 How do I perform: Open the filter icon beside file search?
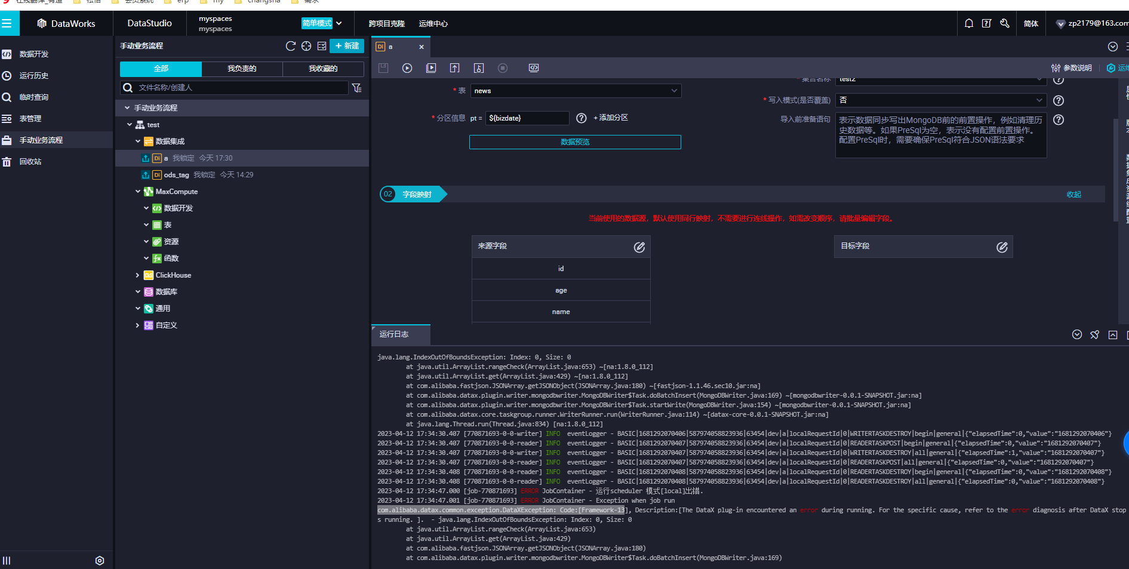[x=357, y=88]
